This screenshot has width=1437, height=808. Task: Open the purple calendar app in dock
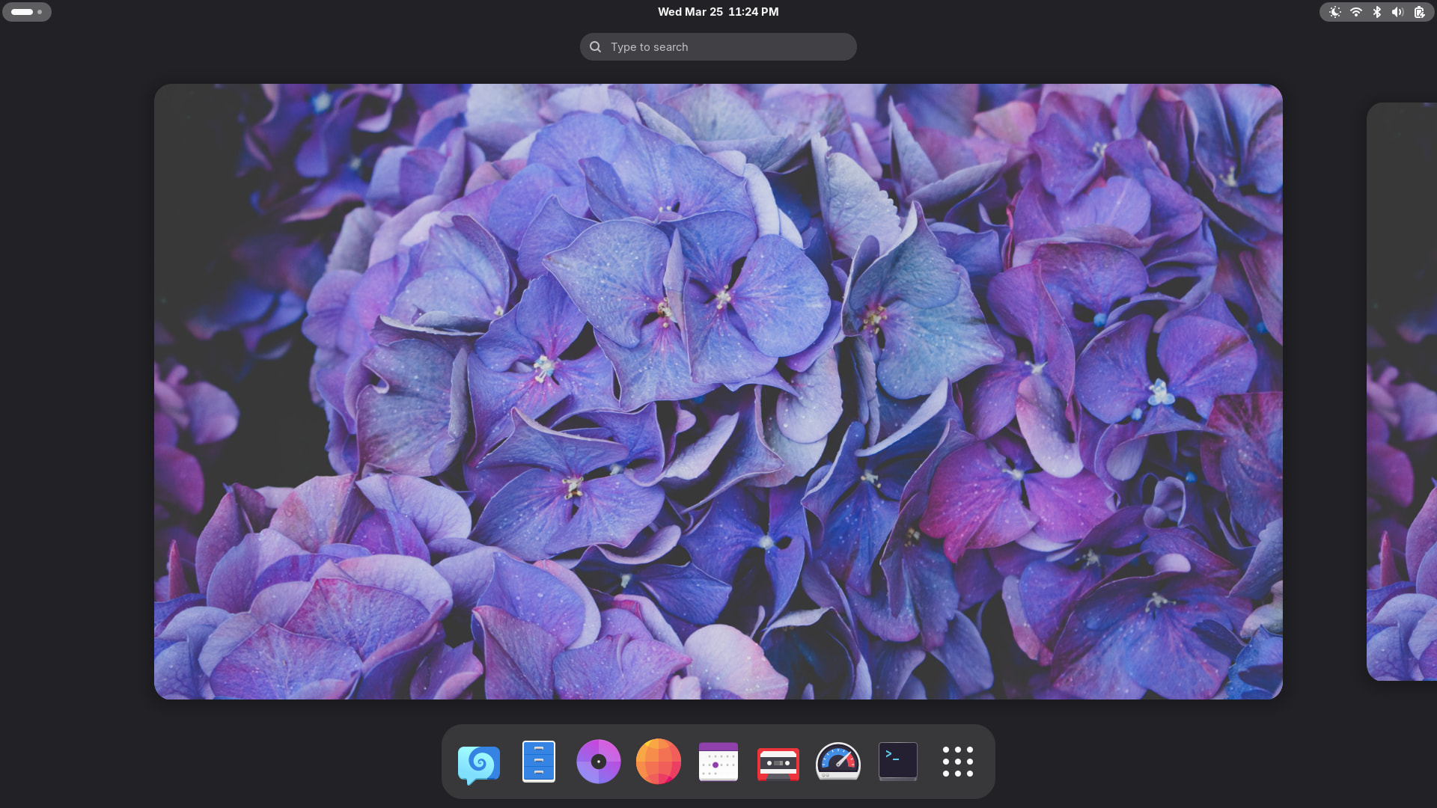click(x=718, y=762)
